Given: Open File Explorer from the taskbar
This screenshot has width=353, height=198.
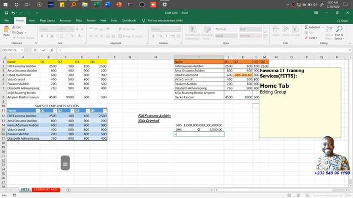Looking at the screenshot, I should [85, 4].
